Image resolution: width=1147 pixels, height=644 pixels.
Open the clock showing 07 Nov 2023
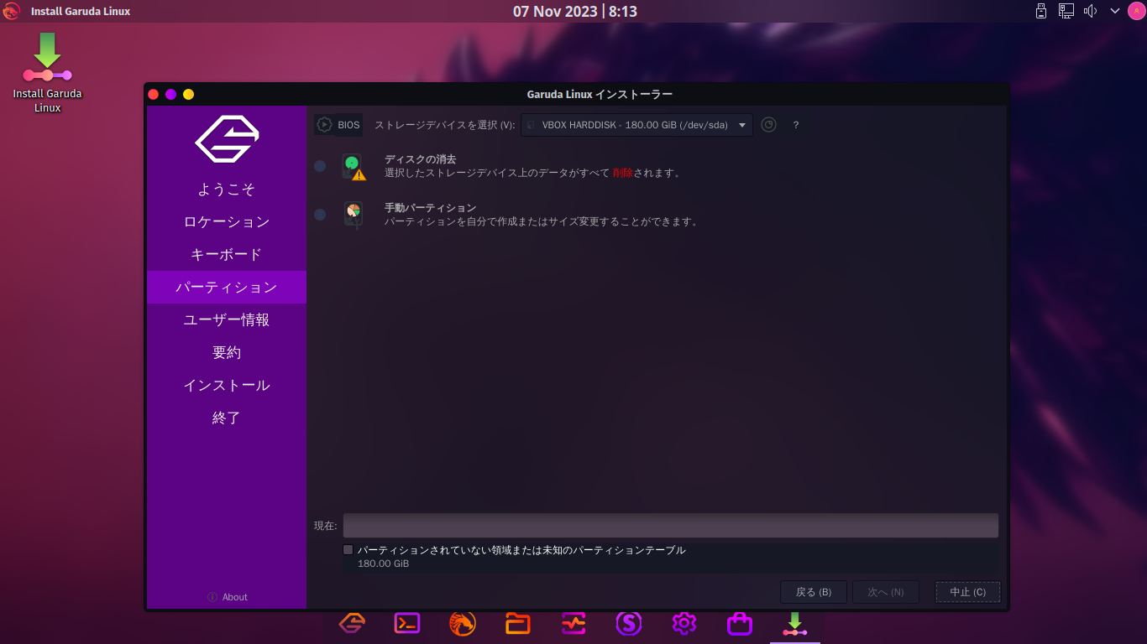click(x=575, y=11)
